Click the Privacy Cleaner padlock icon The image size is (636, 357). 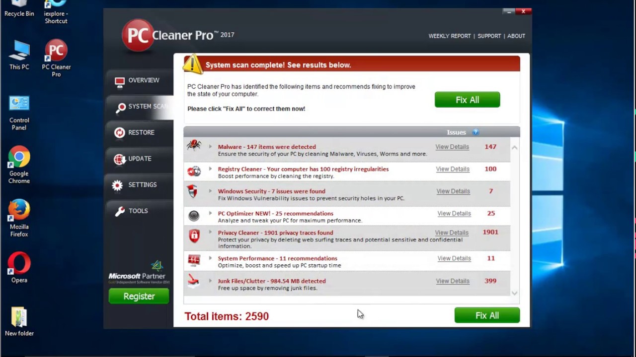click(x=194, y=236)
